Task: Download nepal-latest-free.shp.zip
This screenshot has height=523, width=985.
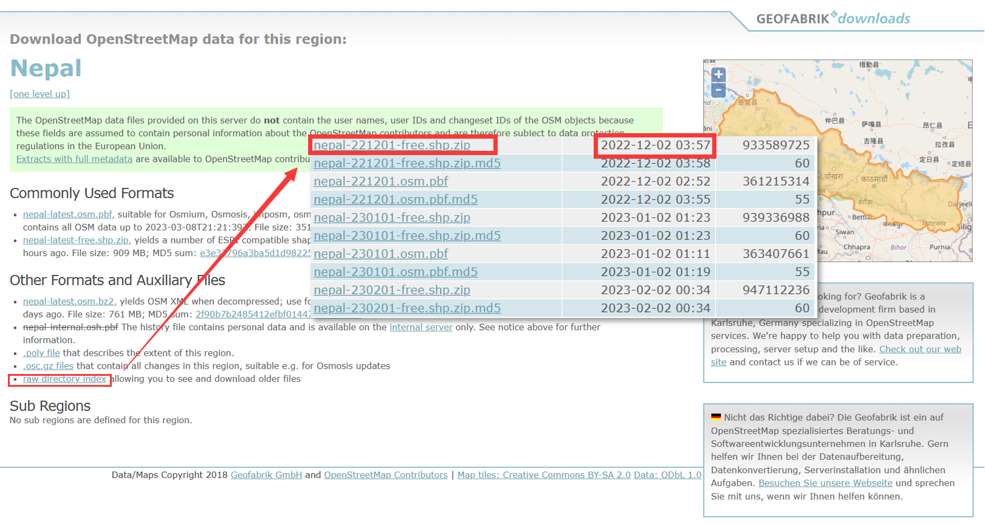Action: [x=77, y=240]
